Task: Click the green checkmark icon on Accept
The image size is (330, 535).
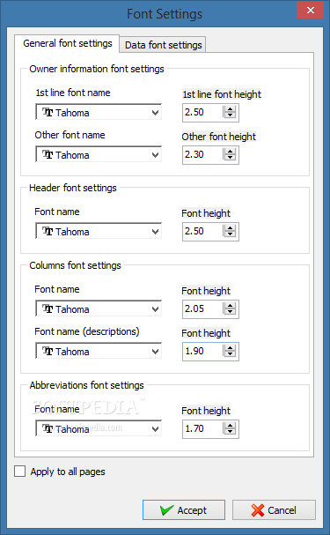Action: 166,510
